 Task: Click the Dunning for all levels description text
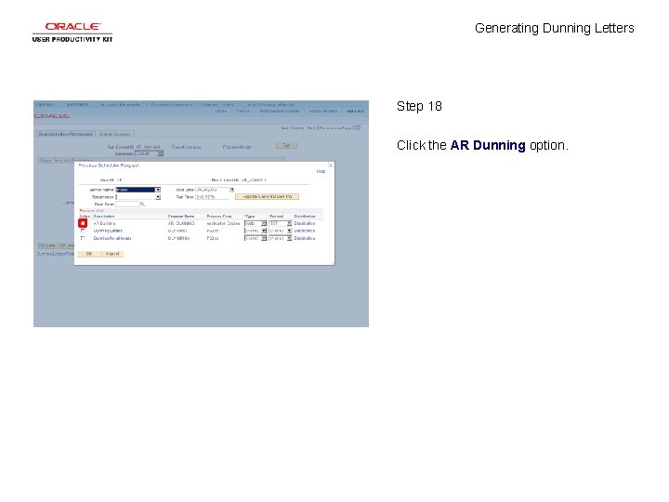click(x=112, y=238)
